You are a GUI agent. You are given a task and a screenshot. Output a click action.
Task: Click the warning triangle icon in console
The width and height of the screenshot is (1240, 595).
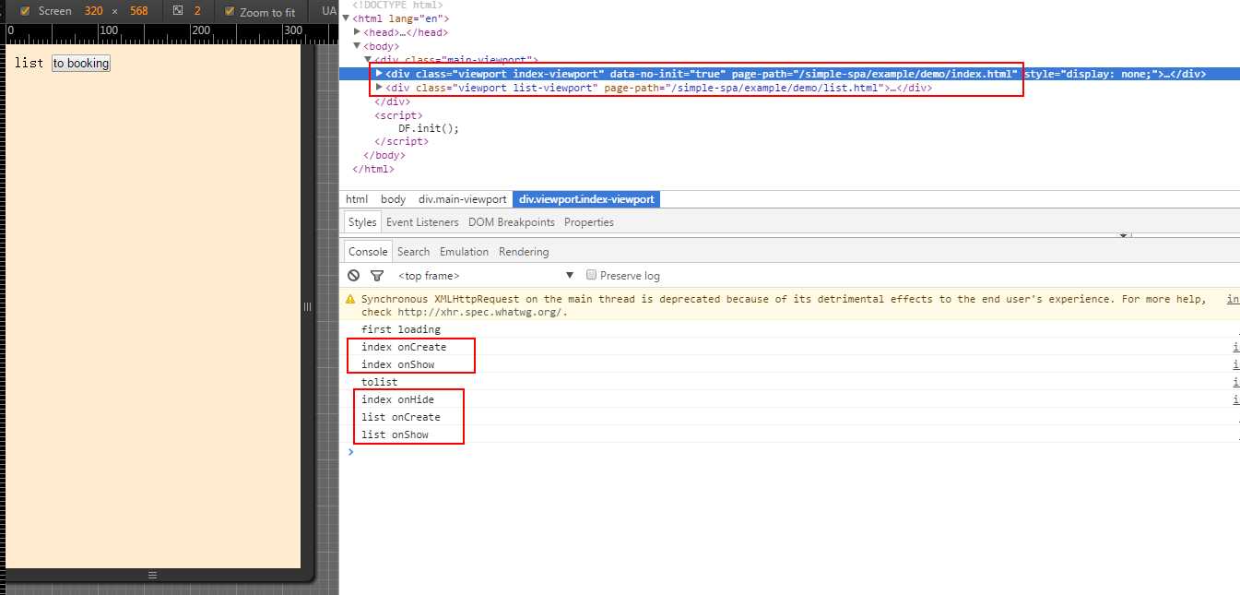click(350, 300)
